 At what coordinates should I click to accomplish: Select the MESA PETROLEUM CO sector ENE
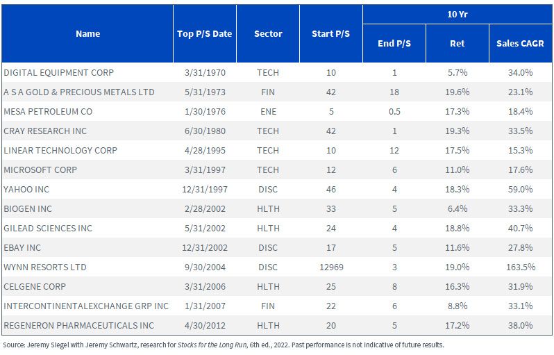point(268,112)
